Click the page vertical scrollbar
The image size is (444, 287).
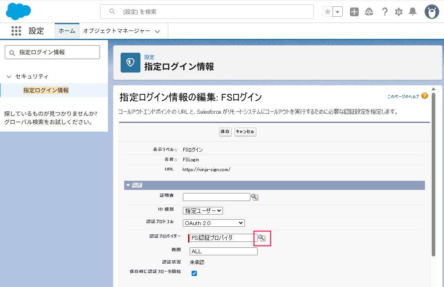[x=433, y=174]
